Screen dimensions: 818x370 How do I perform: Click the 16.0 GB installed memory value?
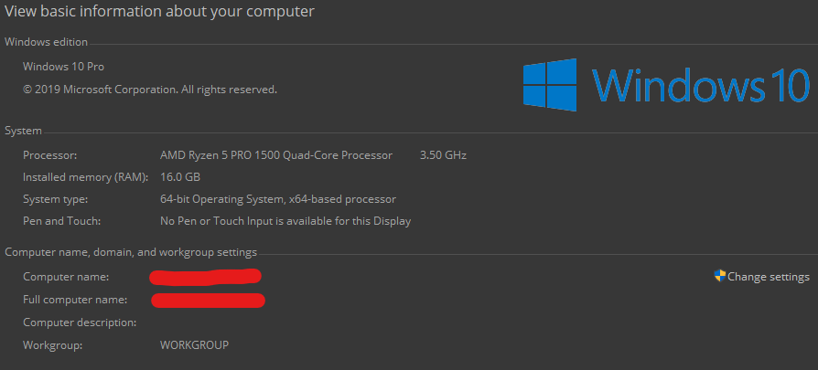click(x=180, y=177)
